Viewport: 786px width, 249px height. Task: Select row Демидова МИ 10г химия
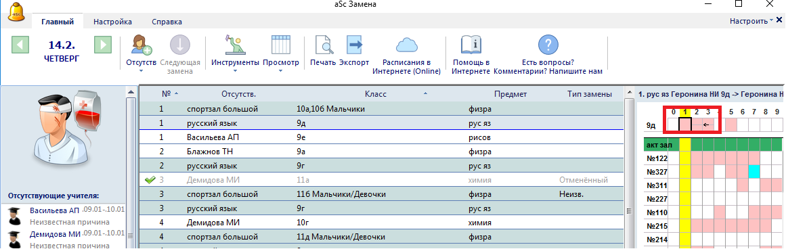[381, 223]
